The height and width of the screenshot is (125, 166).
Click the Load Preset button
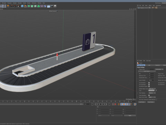[x=142, y=102]
